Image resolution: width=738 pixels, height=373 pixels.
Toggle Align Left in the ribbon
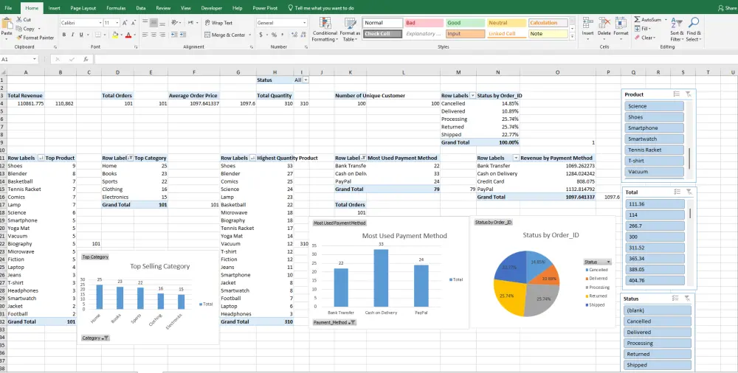tap(145, 35)
